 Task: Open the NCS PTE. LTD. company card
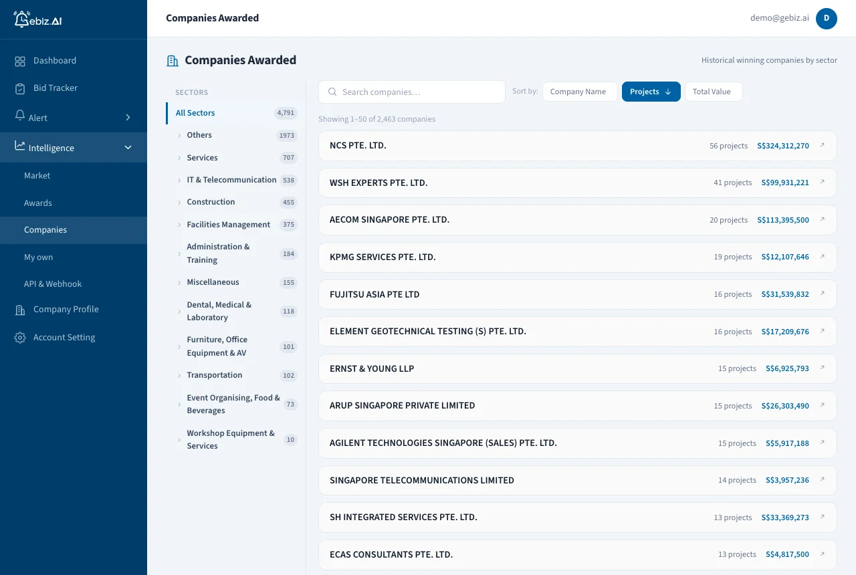coord(578,146)
